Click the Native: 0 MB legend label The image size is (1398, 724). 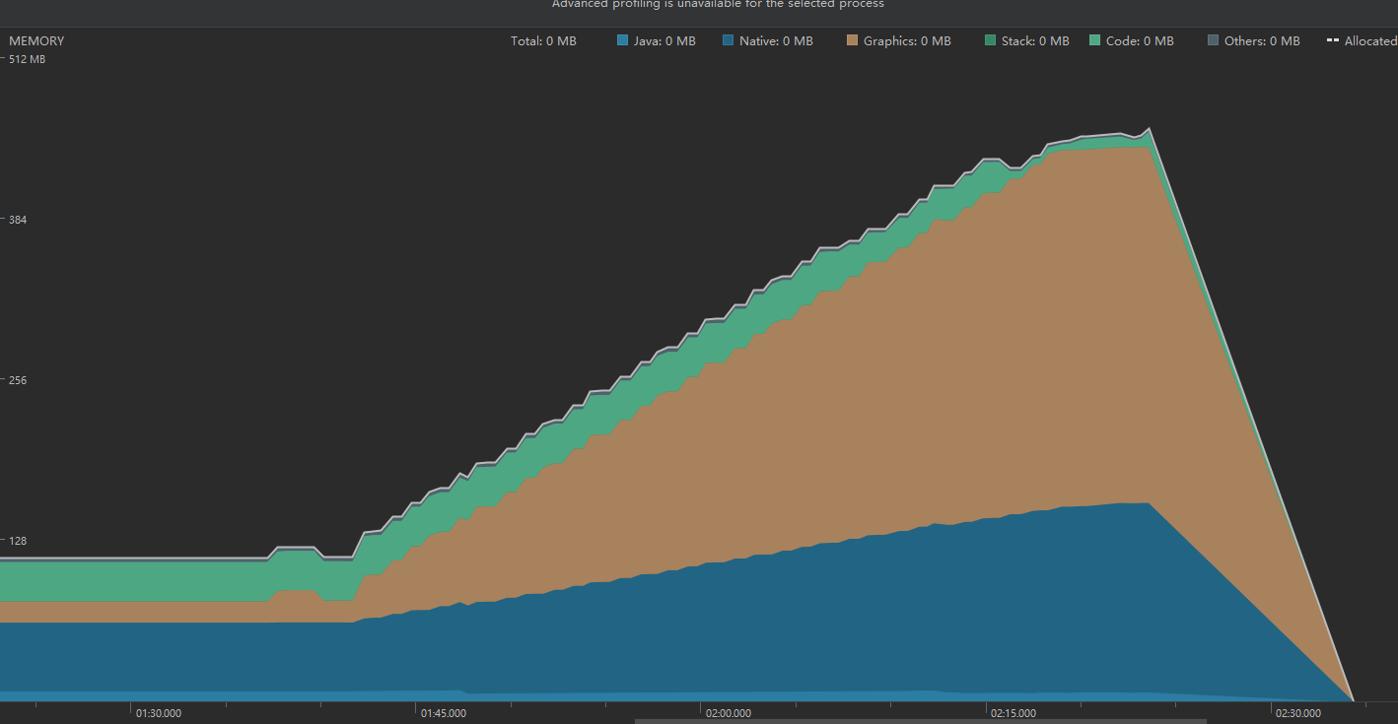(776, 41)
